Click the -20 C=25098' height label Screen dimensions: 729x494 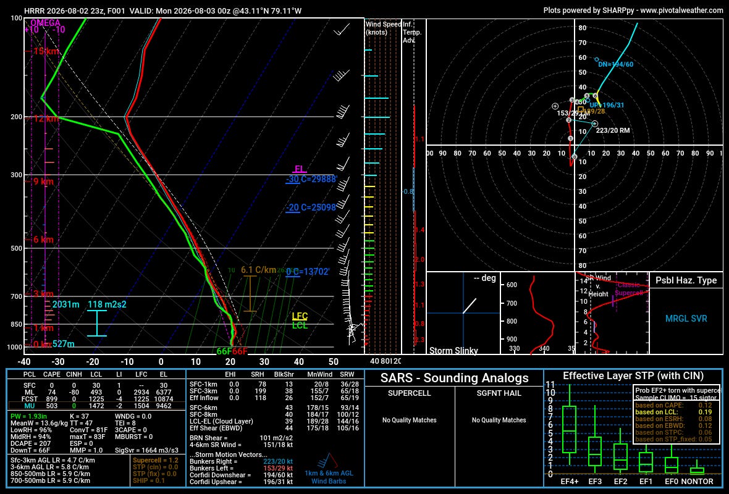pyautogui.click(x=311, y=207)
